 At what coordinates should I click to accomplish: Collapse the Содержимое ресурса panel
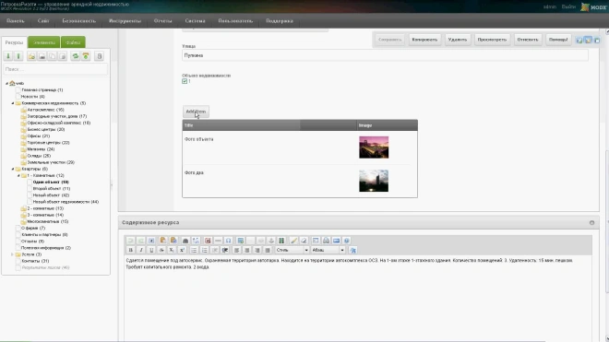coord(591,223)
